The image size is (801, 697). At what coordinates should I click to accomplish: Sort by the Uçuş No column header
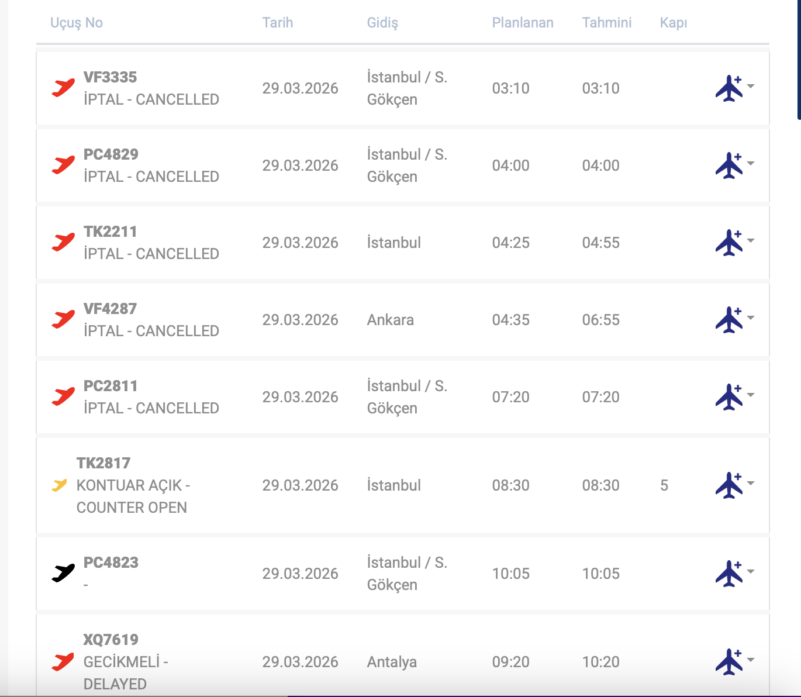[x=77, y=23]
